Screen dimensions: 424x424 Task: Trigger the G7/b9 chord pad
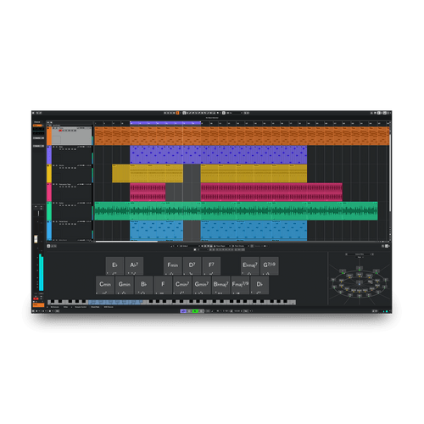click(x=269, y=265)
